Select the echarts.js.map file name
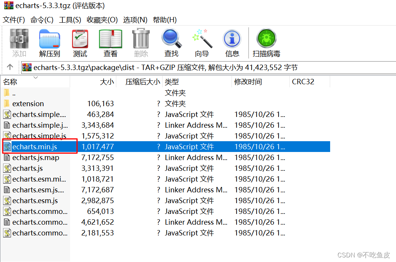Image resolution: width=396 pixels, height=262 pixels. point(35,158)
